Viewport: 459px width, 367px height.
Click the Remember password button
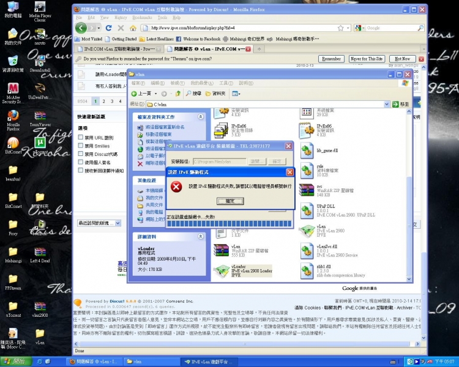click(331, 59)
